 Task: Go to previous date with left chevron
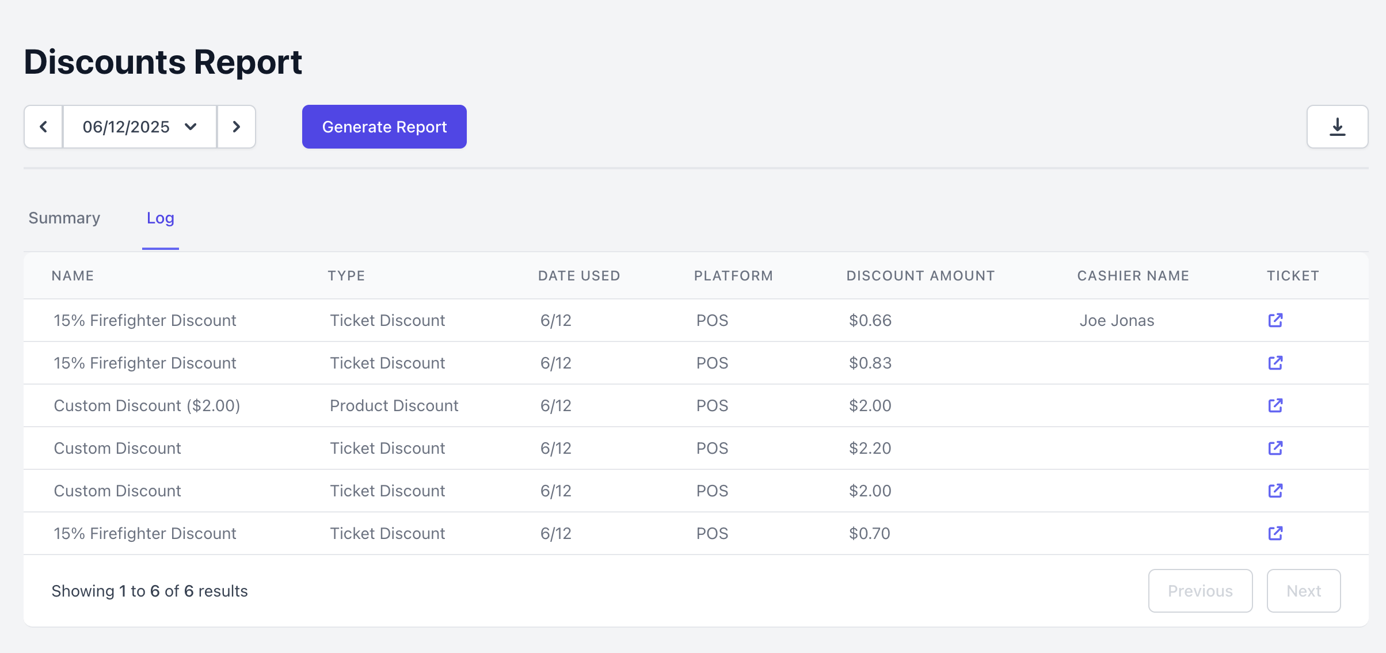coord(43,127)
